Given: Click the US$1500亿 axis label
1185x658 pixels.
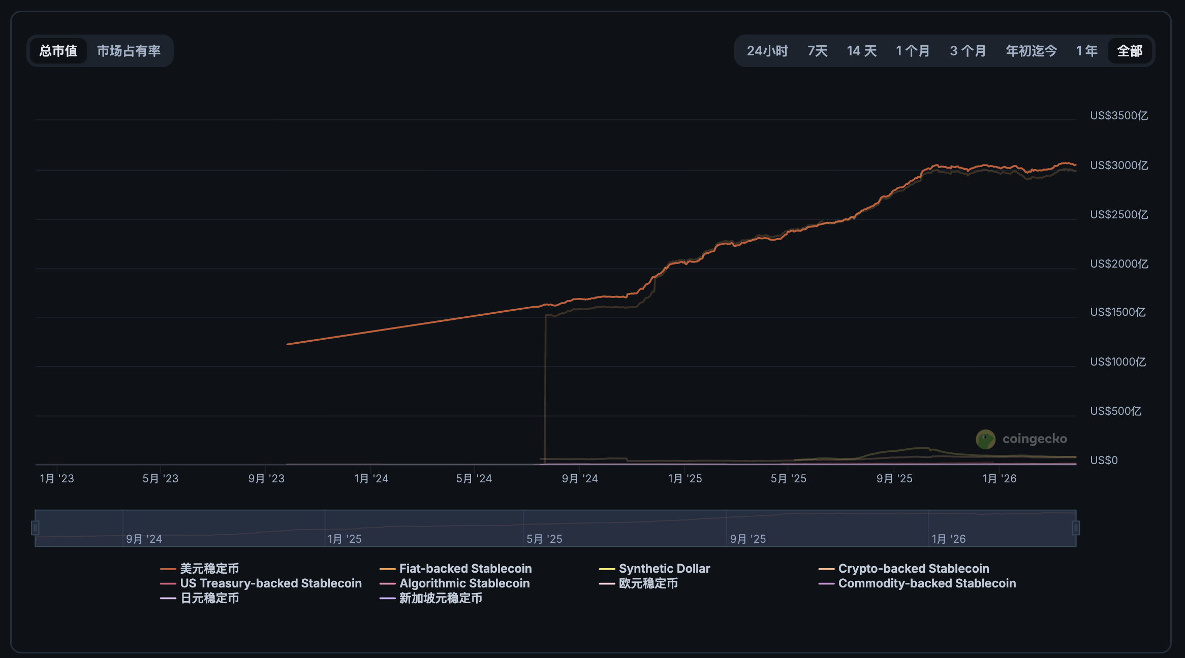Looking at the screenshot, I should click(x=1118, y=312).
